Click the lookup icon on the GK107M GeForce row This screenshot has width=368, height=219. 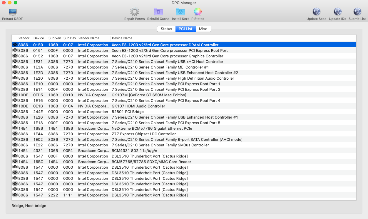(x=15, y=95)
